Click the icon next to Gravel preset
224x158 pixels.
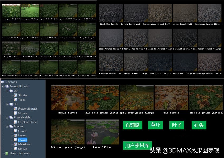click(15, 131)
